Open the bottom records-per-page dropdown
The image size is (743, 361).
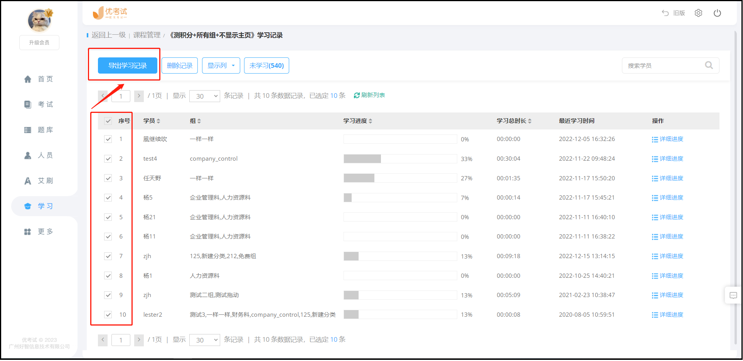click(204, 340)
